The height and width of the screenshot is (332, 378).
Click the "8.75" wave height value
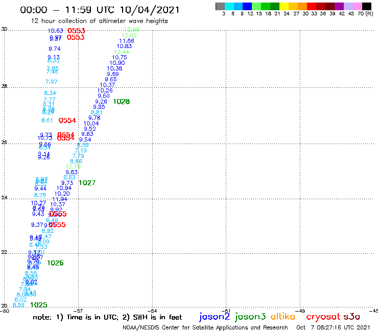(40, 195)
